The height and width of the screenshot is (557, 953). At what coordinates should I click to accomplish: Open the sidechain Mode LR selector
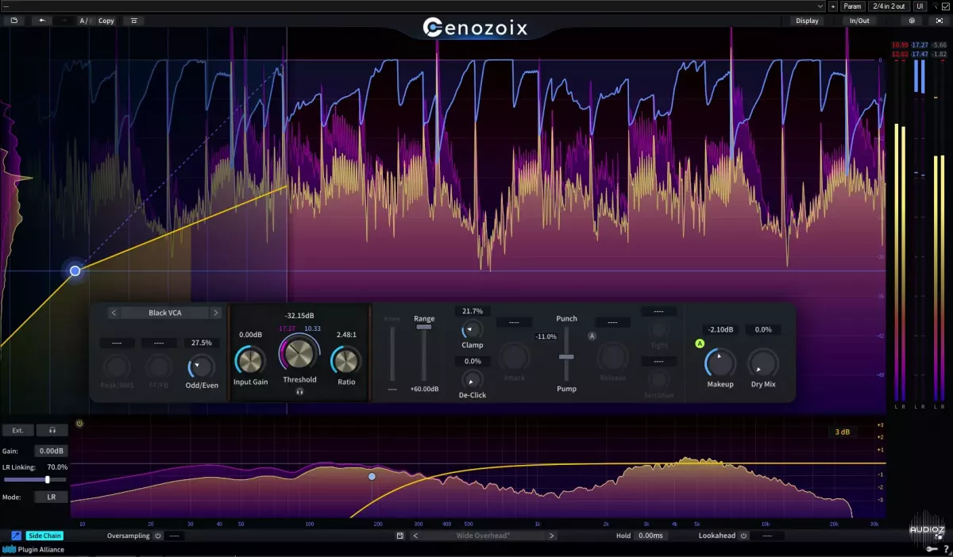pyautogui.click(x=52, y=497)
